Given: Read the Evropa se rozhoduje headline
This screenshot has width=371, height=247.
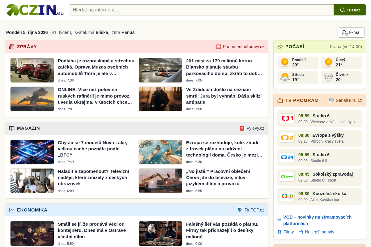Looking at the screenshot, I should (x=224, y=149).
